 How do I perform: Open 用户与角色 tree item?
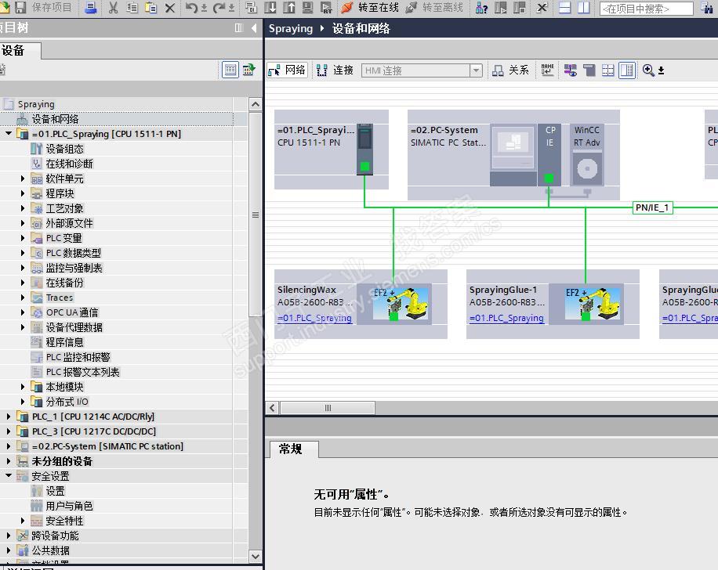(69, 506)
